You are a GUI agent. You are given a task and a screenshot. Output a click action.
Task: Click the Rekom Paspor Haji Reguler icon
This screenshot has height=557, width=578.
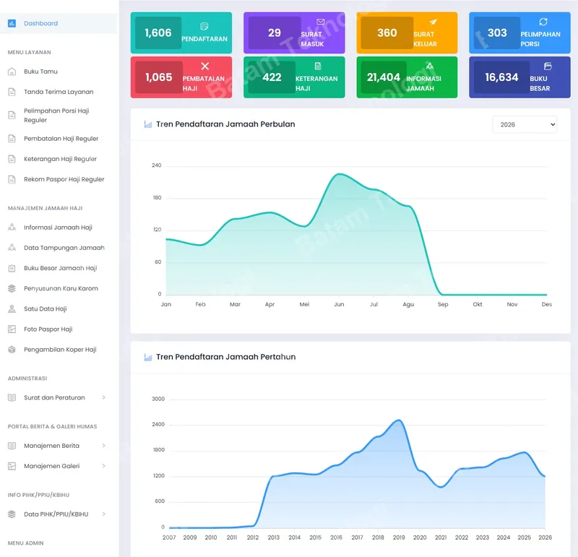coord(12,179)
